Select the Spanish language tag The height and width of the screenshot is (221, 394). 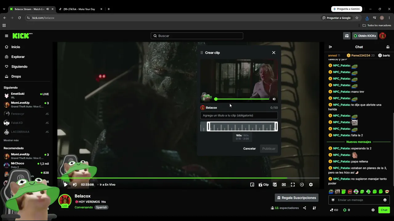tap(101, 207)
